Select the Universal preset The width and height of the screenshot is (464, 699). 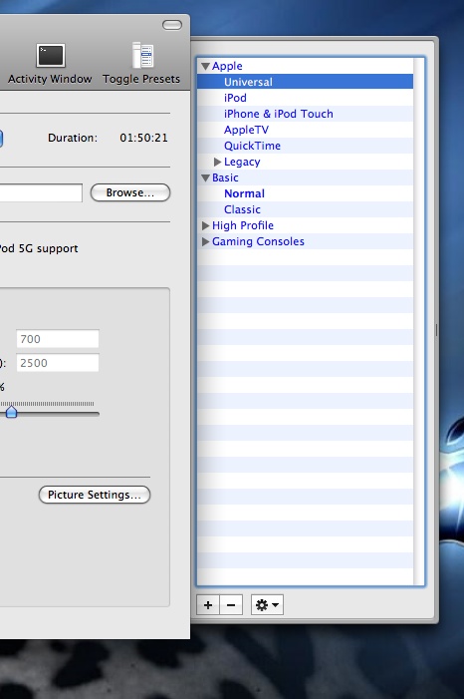(305, 82)
